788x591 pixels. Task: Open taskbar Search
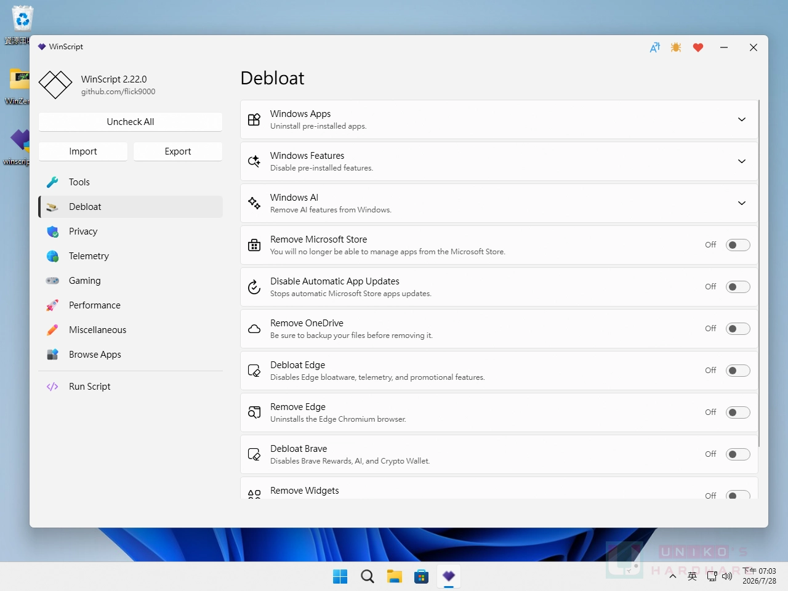(368, 576)
